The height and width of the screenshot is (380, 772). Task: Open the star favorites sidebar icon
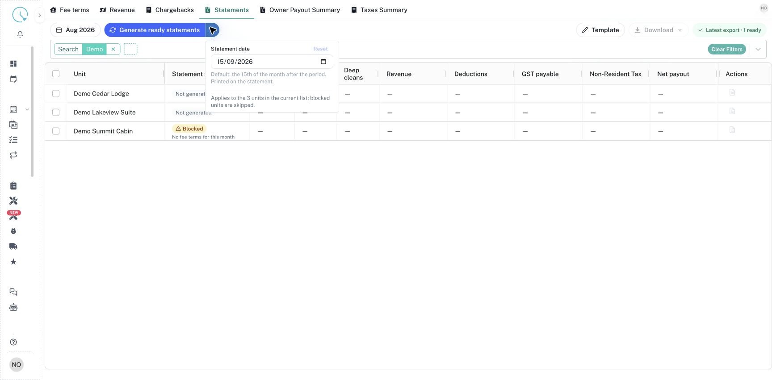point(13,262)
